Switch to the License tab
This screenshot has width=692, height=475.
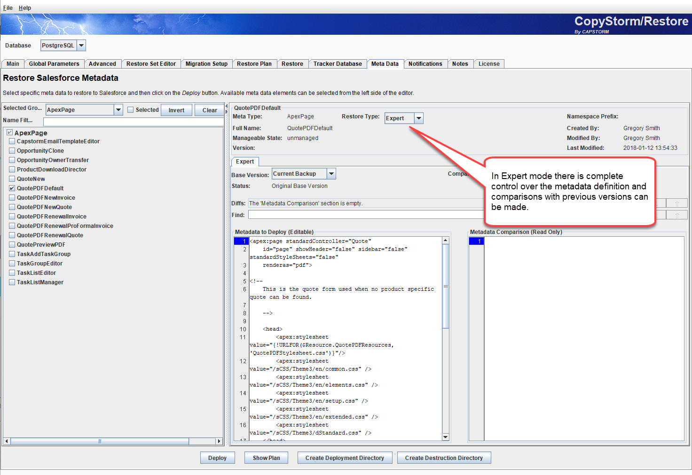[489, 64]
